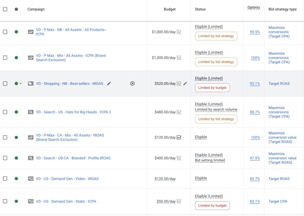Click green status dot of Demand Gen Video
The image size is (304, 216).
point(16,179)
